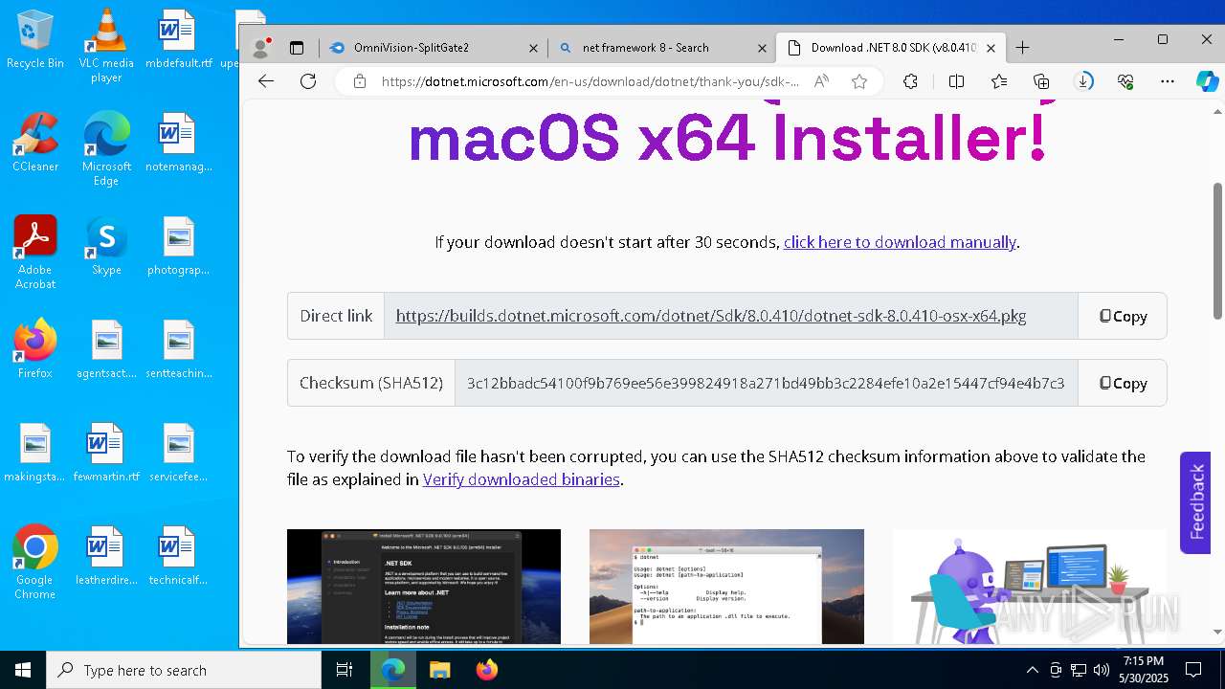The image size is (1225, 689).
Task: Close the net framework 8 search tab
Action: coord(763,48)
